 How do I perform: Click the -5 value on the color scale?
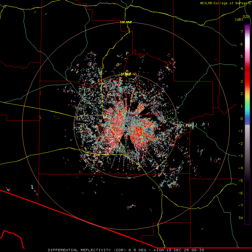[241, 181]
